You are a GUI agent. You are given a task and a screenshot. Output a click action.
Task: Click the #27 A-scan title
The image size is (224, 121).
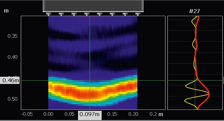coord(195,11)
